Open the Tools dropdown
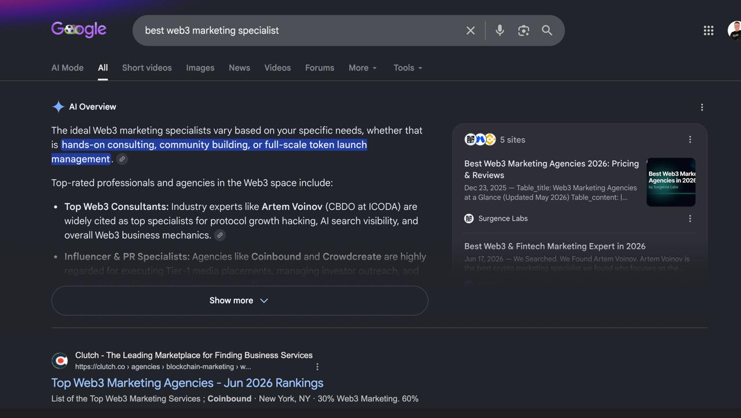The image size is (741, 418). pos(408,68)
